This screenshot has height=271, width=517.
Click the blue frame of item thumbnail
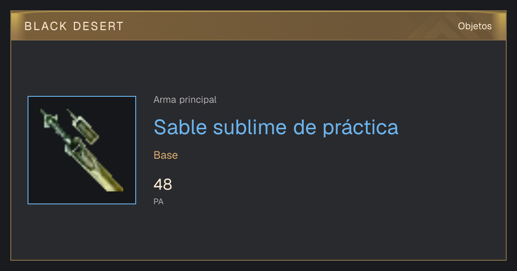coord(82,96)
